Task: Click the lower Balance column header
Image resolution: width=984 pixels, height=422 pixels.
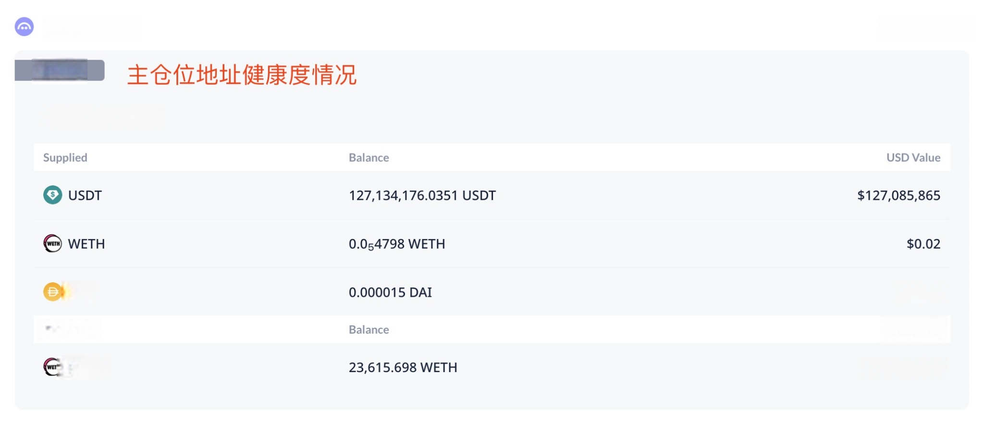Action: (x=369, y=329)
